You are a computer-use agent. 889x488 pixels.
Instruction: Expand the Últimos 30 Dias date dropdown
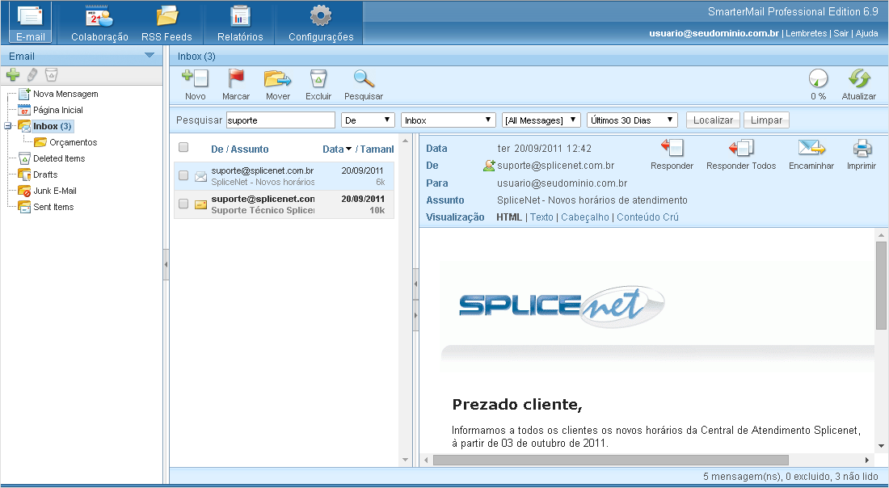pos(632,120)
